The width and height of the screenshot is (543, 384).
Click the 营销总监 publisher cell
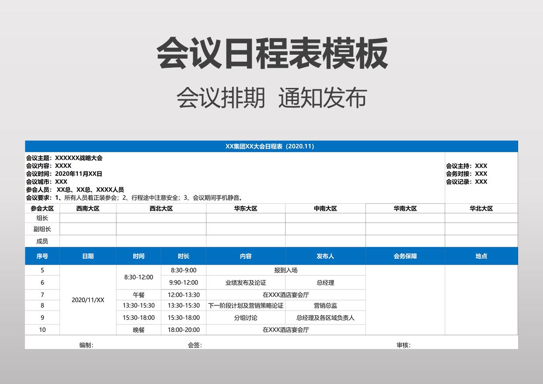tap(325, 305)
